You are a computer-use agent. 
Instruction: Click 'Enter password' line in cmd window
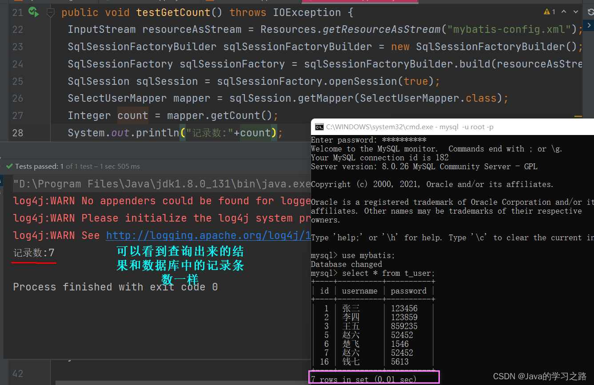(x=369, y=140)
